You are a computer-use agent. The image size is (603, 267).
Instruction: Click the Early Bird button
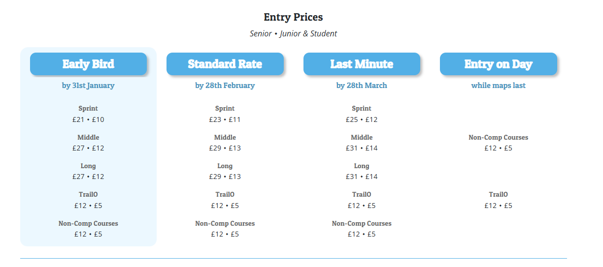point(88,64)
